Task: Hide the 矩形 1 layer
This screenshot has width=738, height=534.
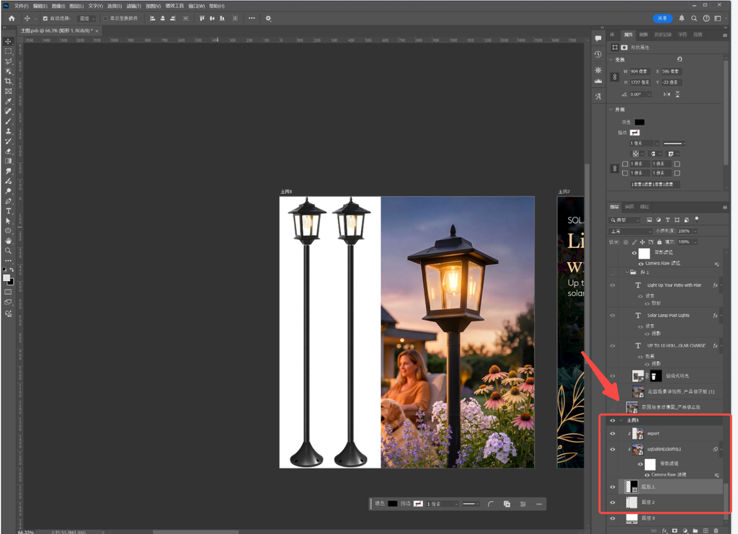Action: tap(613, 487)
